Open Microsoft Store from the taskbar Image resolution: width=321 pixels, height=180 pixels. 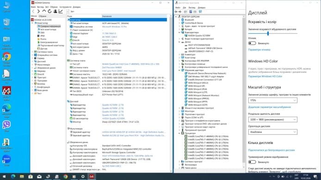(31, 176)
